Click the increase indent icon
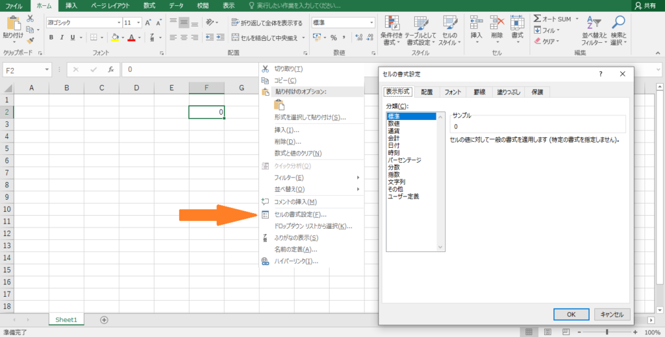Screen dimensions: 665x337 pos(221,38)
